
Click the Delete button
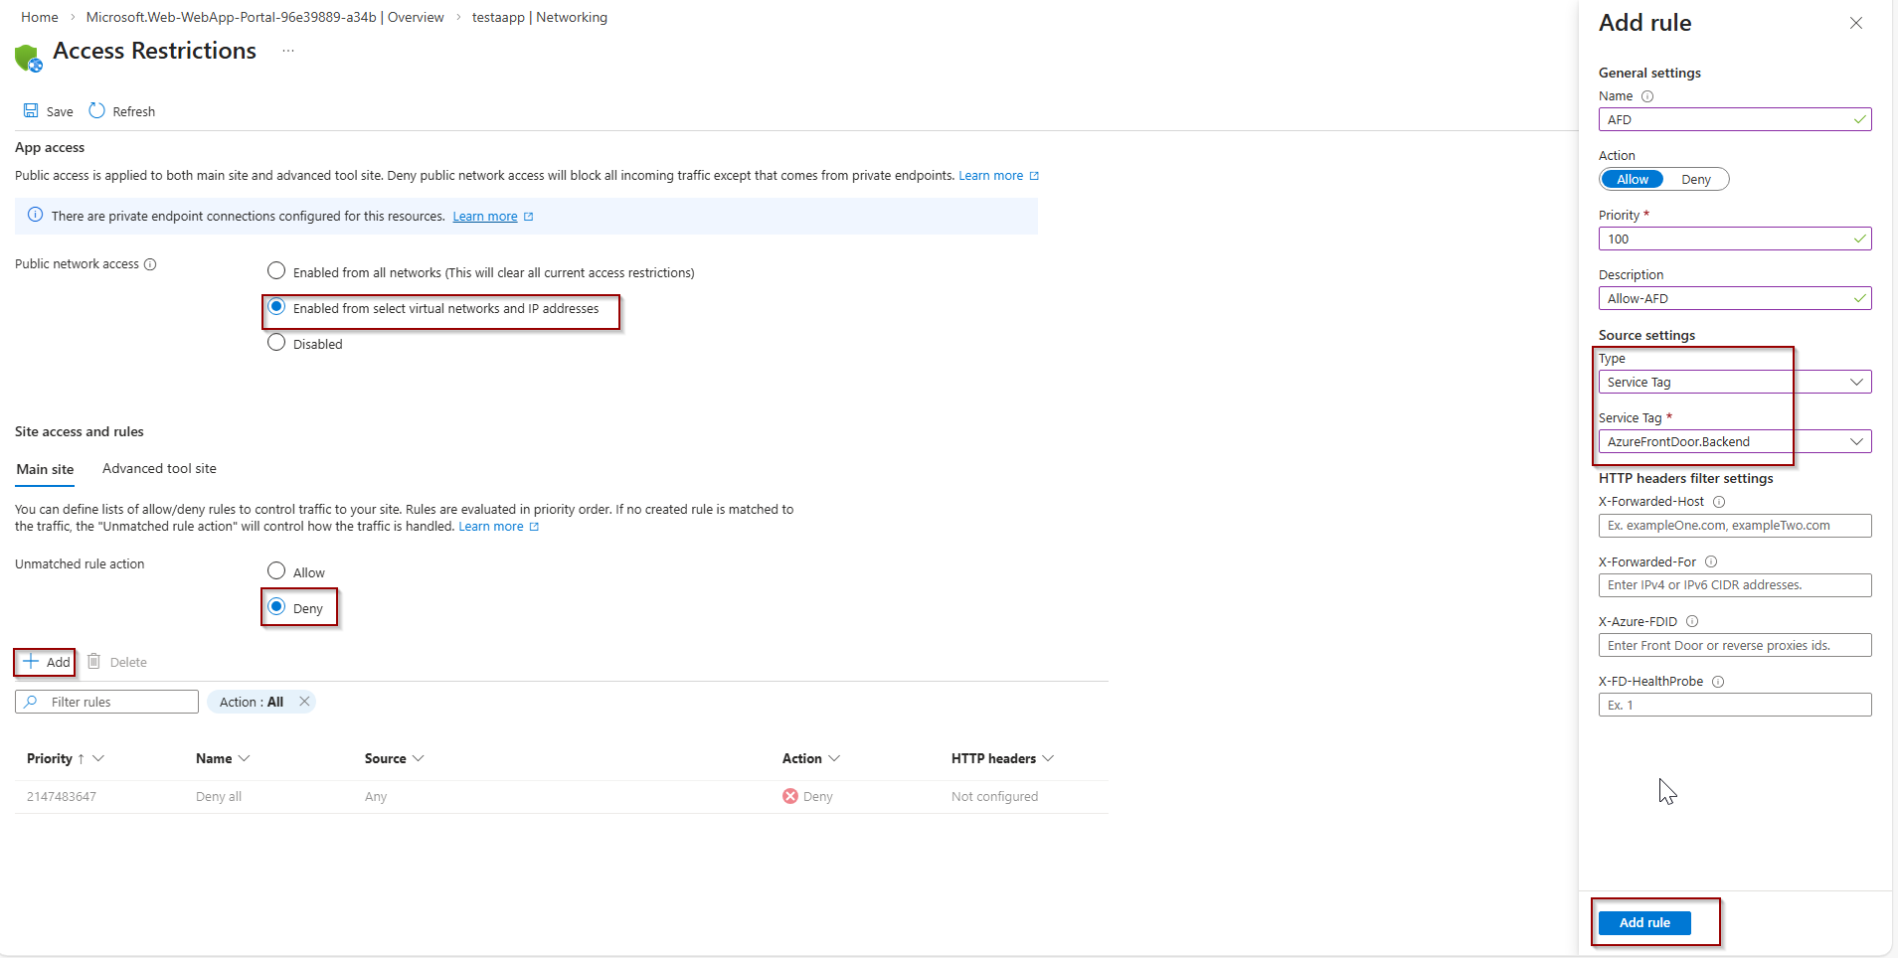[x=117, y=662]
